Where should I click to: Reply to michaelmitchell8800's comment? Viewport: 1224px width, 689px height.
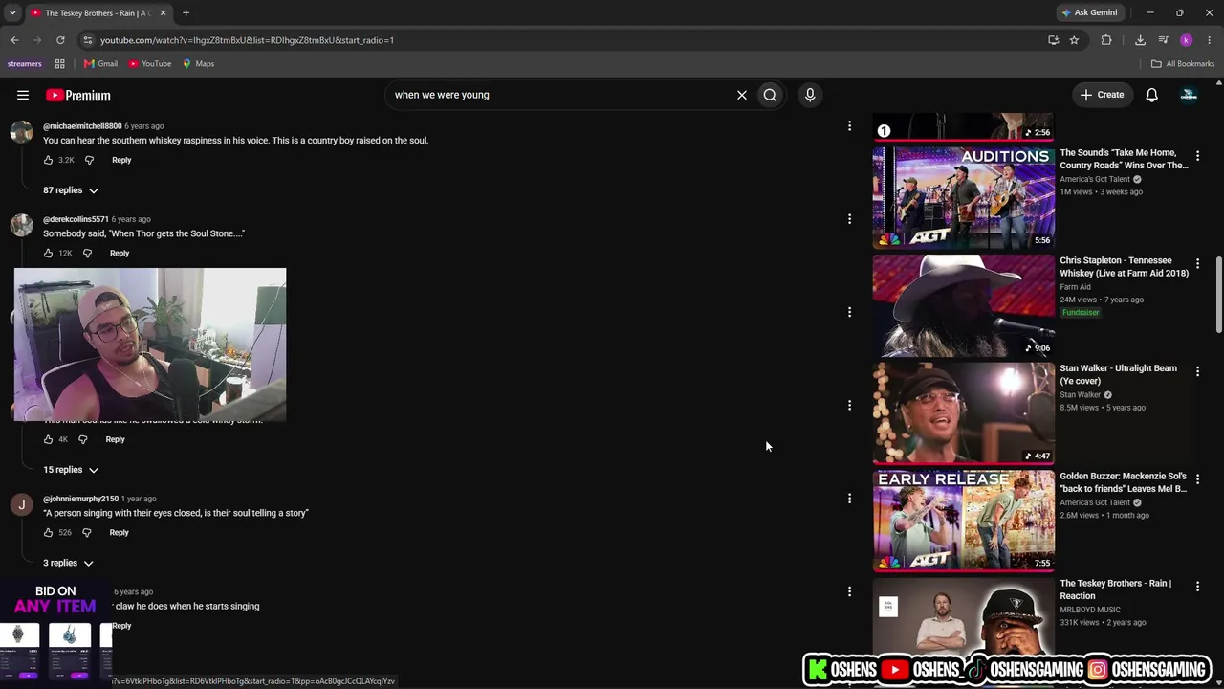tap(121, 160)
